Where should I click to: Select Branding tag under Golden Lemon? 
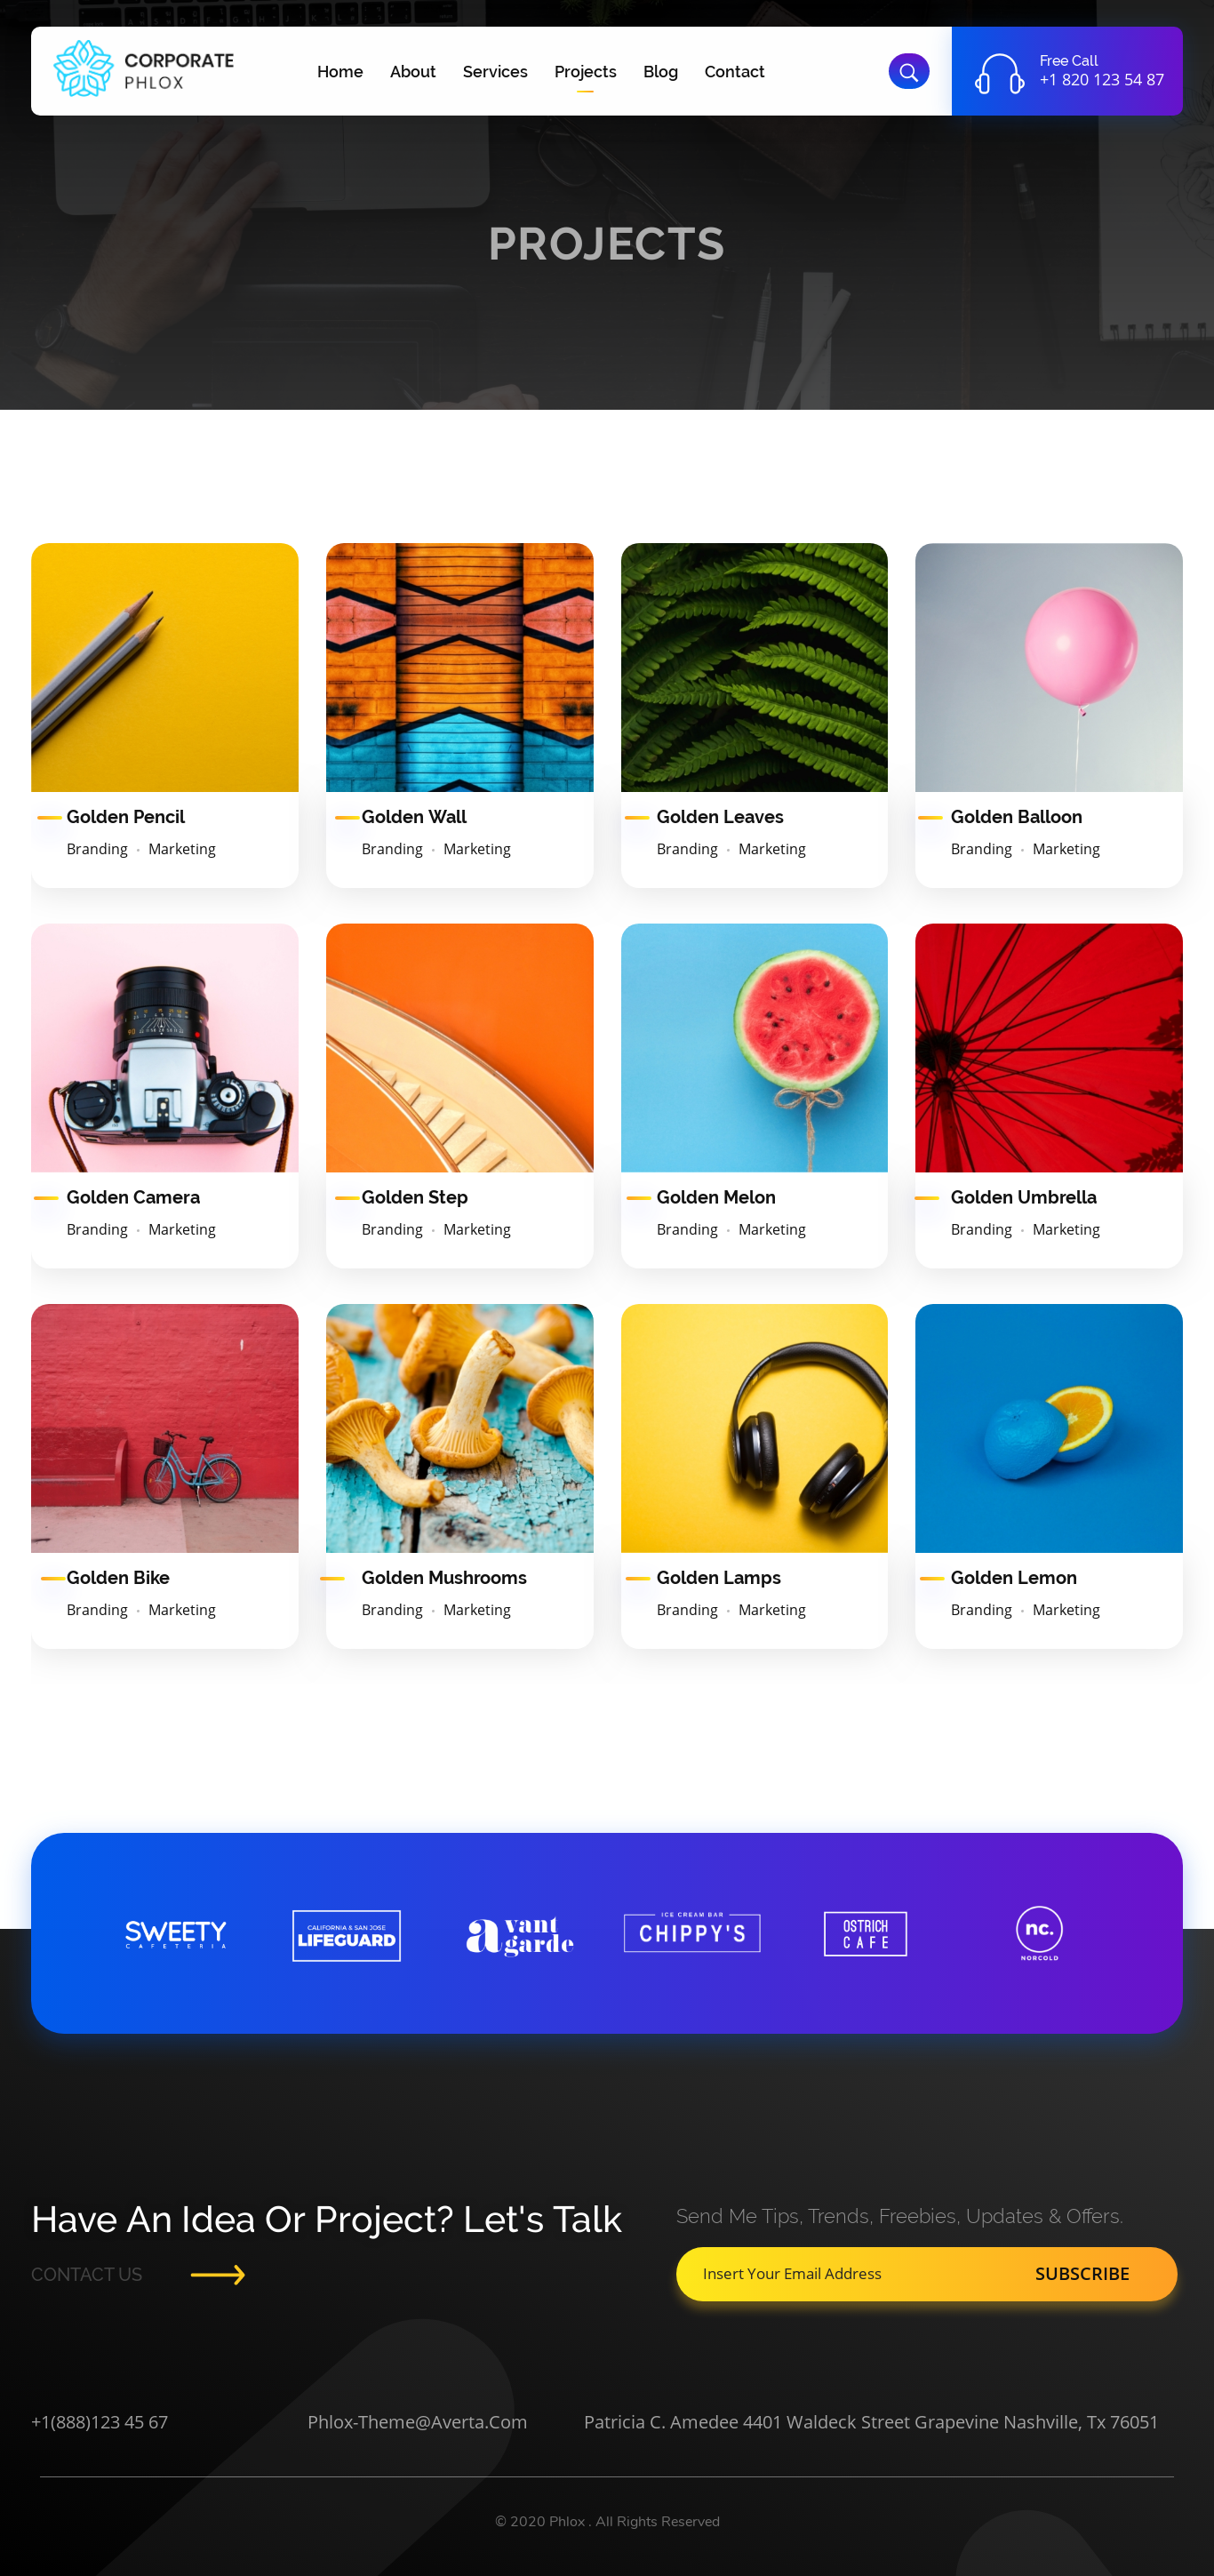(x=981, y=1609)
